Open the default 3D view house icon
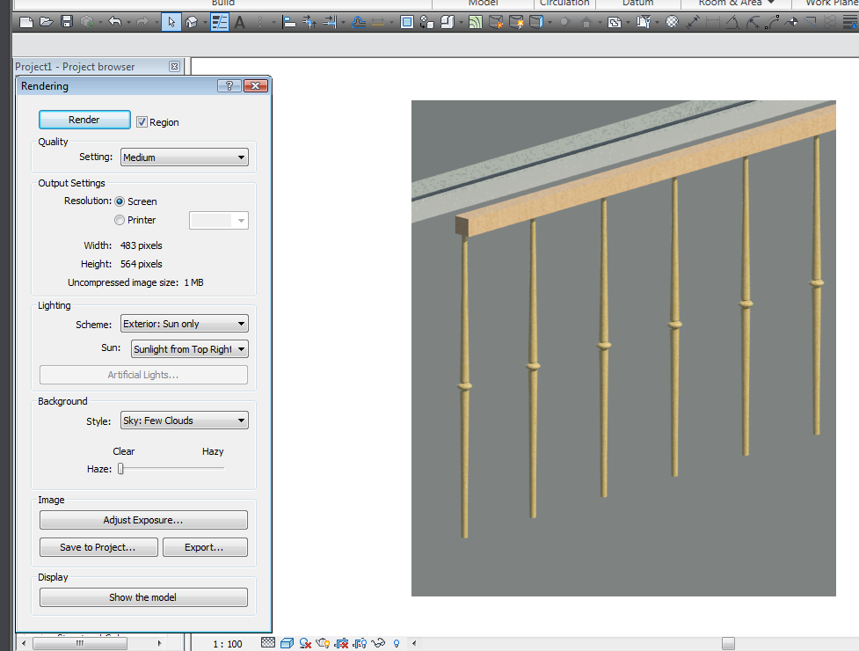This screenshot has width=859, height=651. [192, 22]
